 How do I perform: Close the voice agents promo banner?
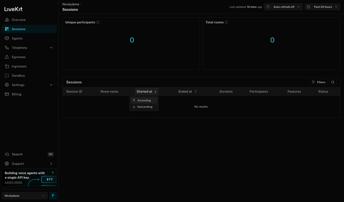coord(52,173)
